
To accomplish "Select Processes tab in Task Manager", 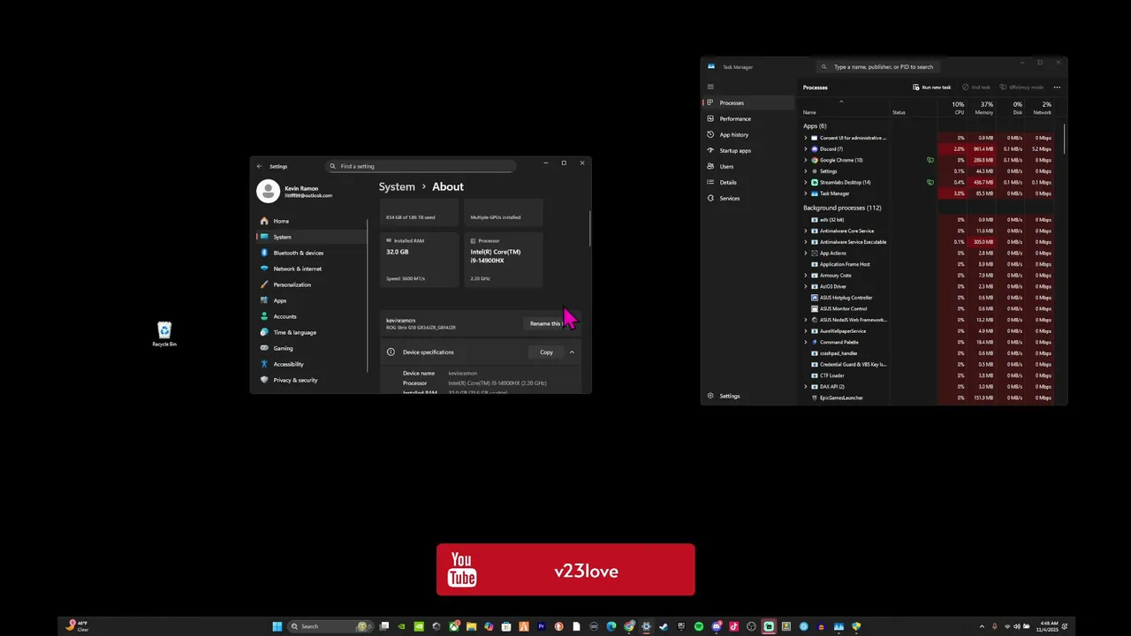I will pos(748,102).
